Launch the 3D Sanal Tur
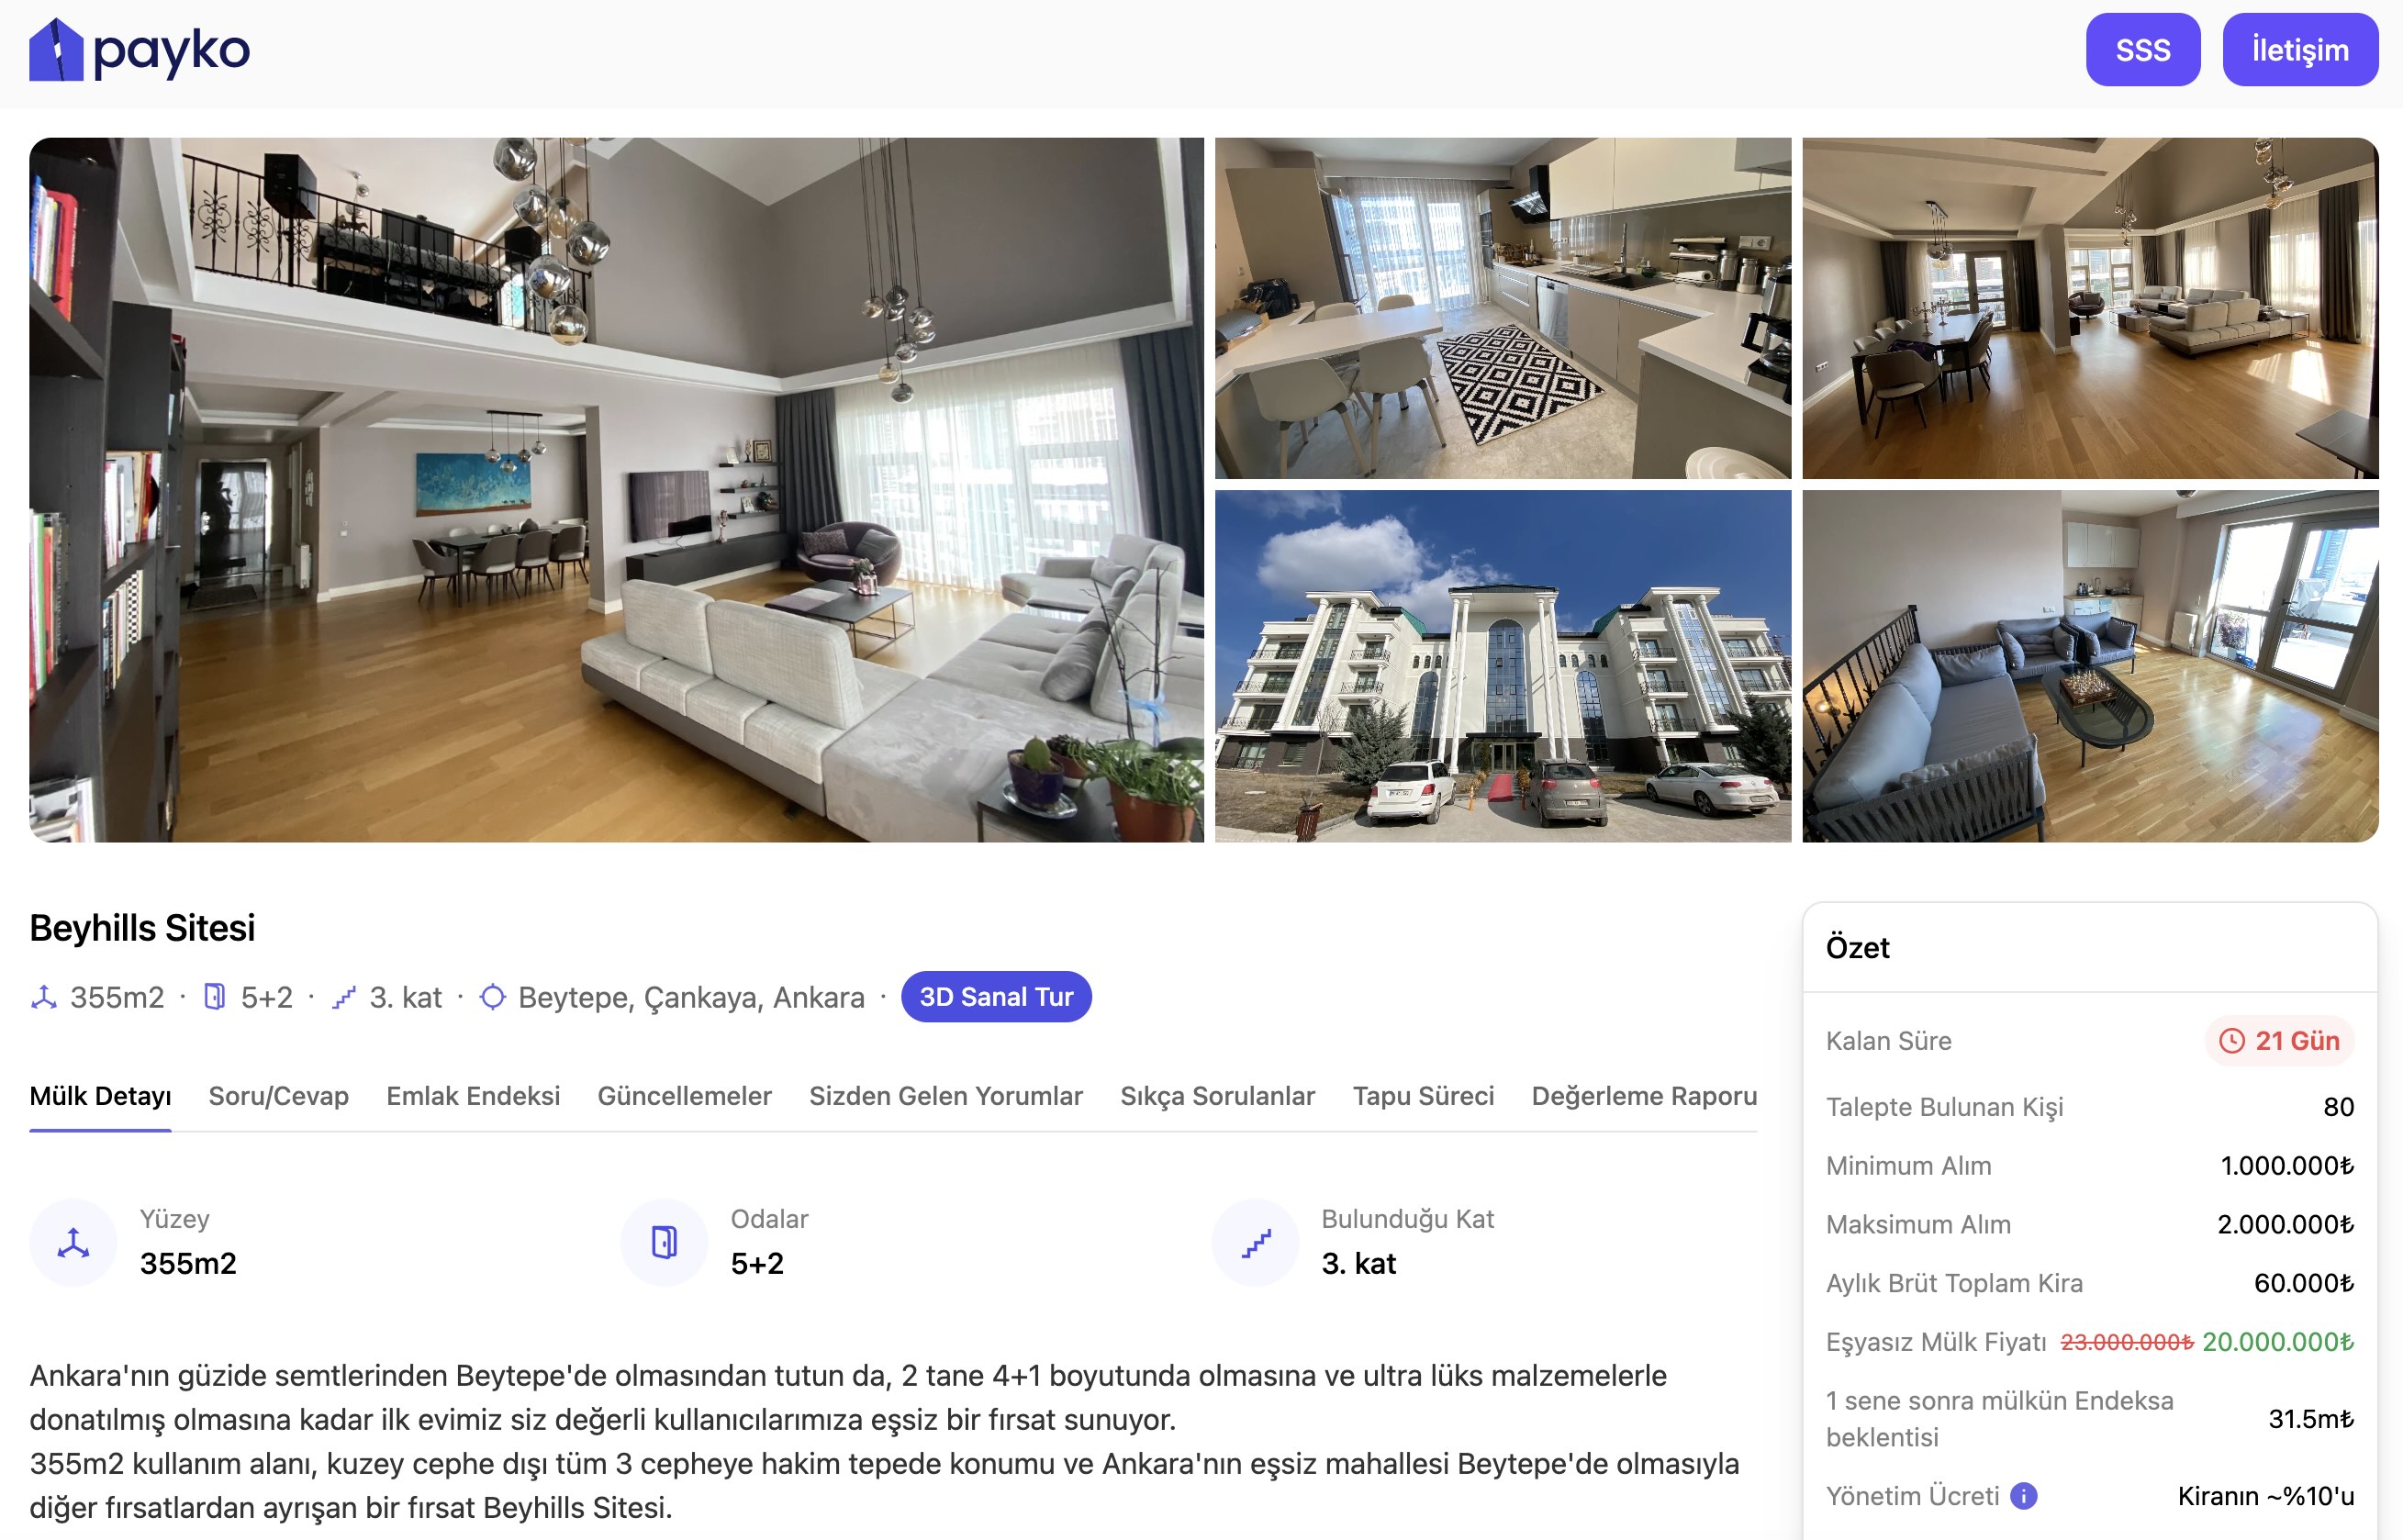Viewport: 2403px width, 1540px height. (996, 997)
